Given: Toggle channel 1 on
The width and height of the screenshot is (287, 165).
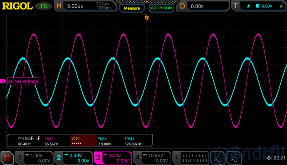Looking at the screenshot, I should tap(34, 158).
